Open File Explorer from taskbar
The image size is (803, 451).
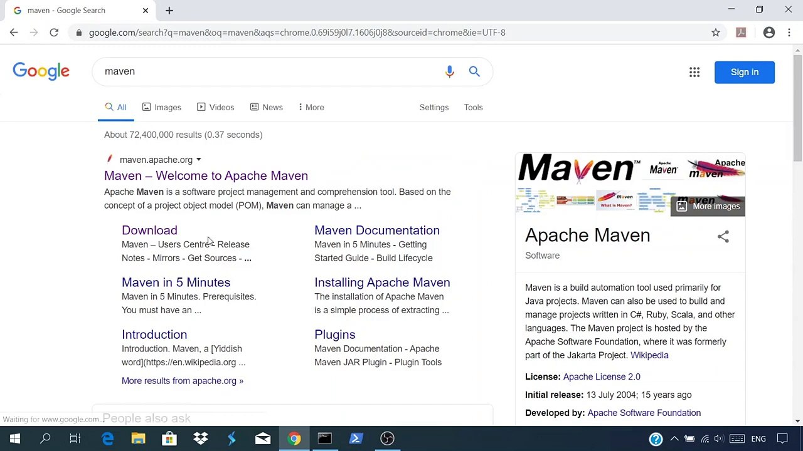pyautogui.click(x=138, y=438)
